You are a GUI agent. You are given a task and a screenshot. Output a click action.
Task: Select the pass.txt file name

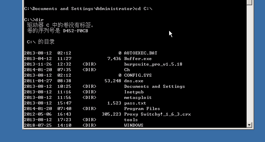coord(135,103)
